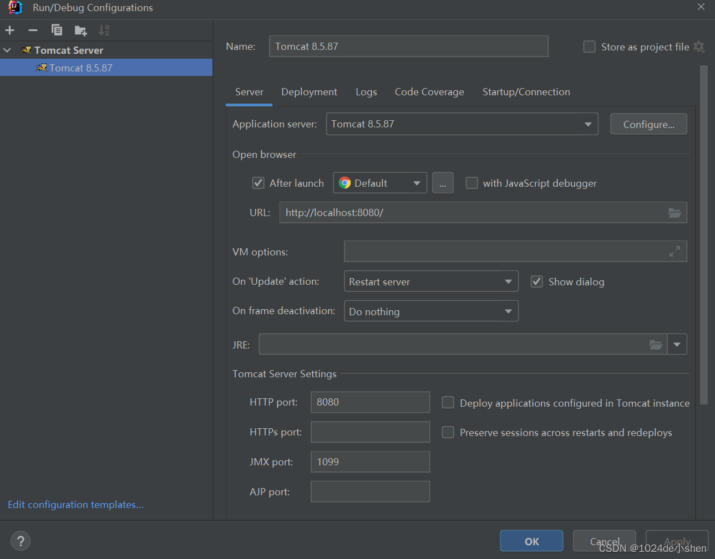Click the Name input field
The width and height of the screenshot is (715, 559).
(409, 47)
